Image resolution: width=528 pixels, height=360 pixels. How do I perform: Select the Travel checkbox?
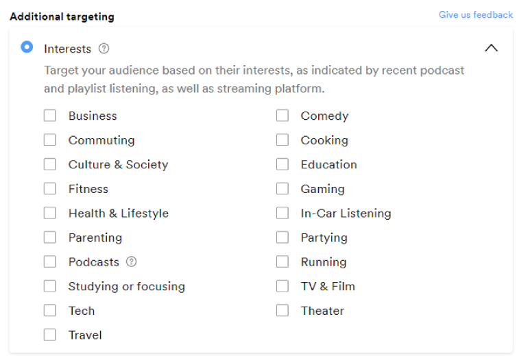point(50,335)
